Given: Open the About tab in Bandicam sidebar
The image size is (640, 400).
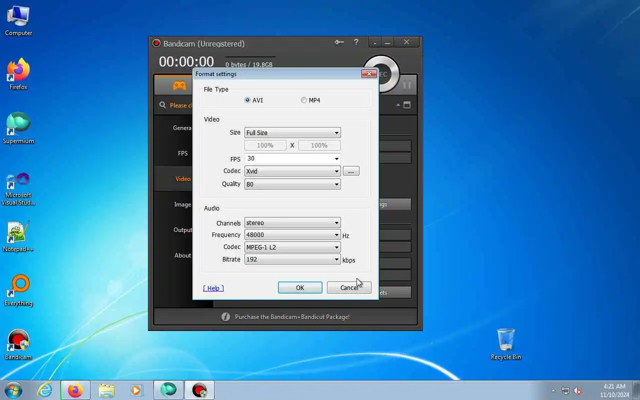Looking at the screenshot, I should 182,255.
